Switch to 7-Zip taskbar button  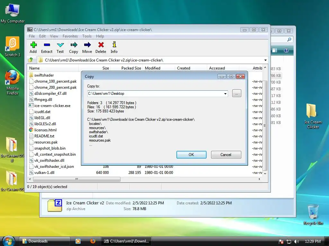click(x=126, y=241)
